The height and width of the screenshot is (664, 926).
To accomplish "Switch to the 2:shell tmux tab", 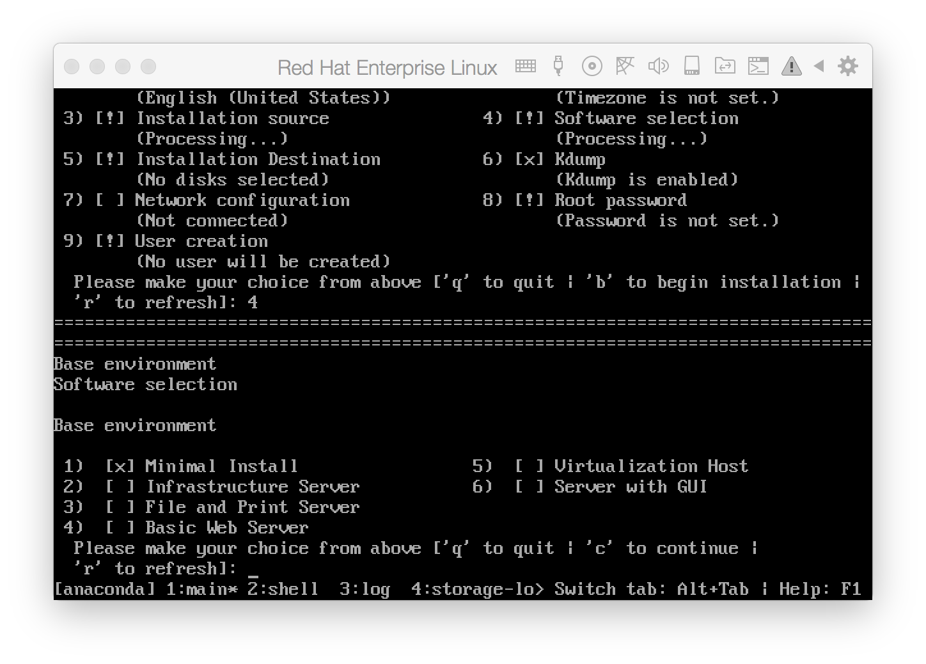I will click(x=283, y=589).
